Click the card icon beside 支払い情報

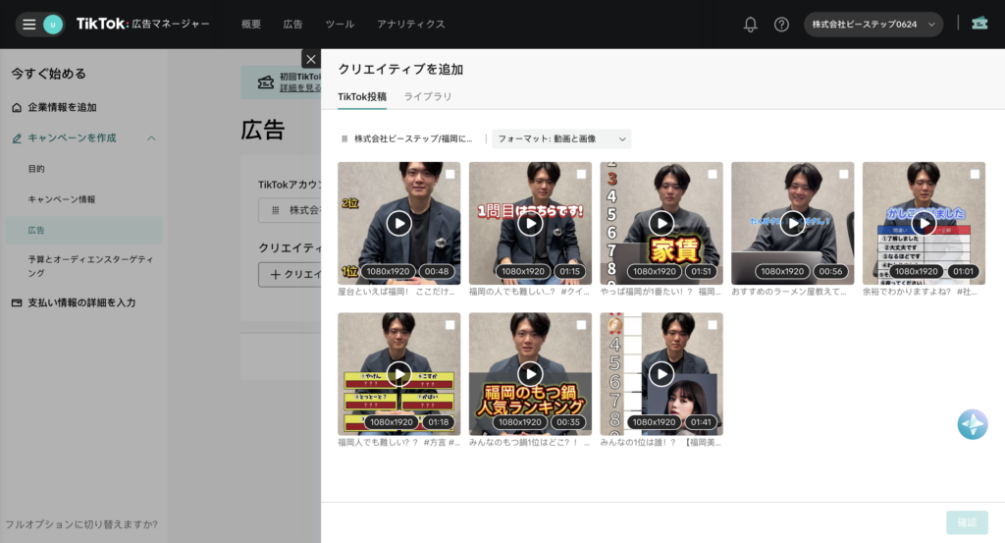[17, 302]
